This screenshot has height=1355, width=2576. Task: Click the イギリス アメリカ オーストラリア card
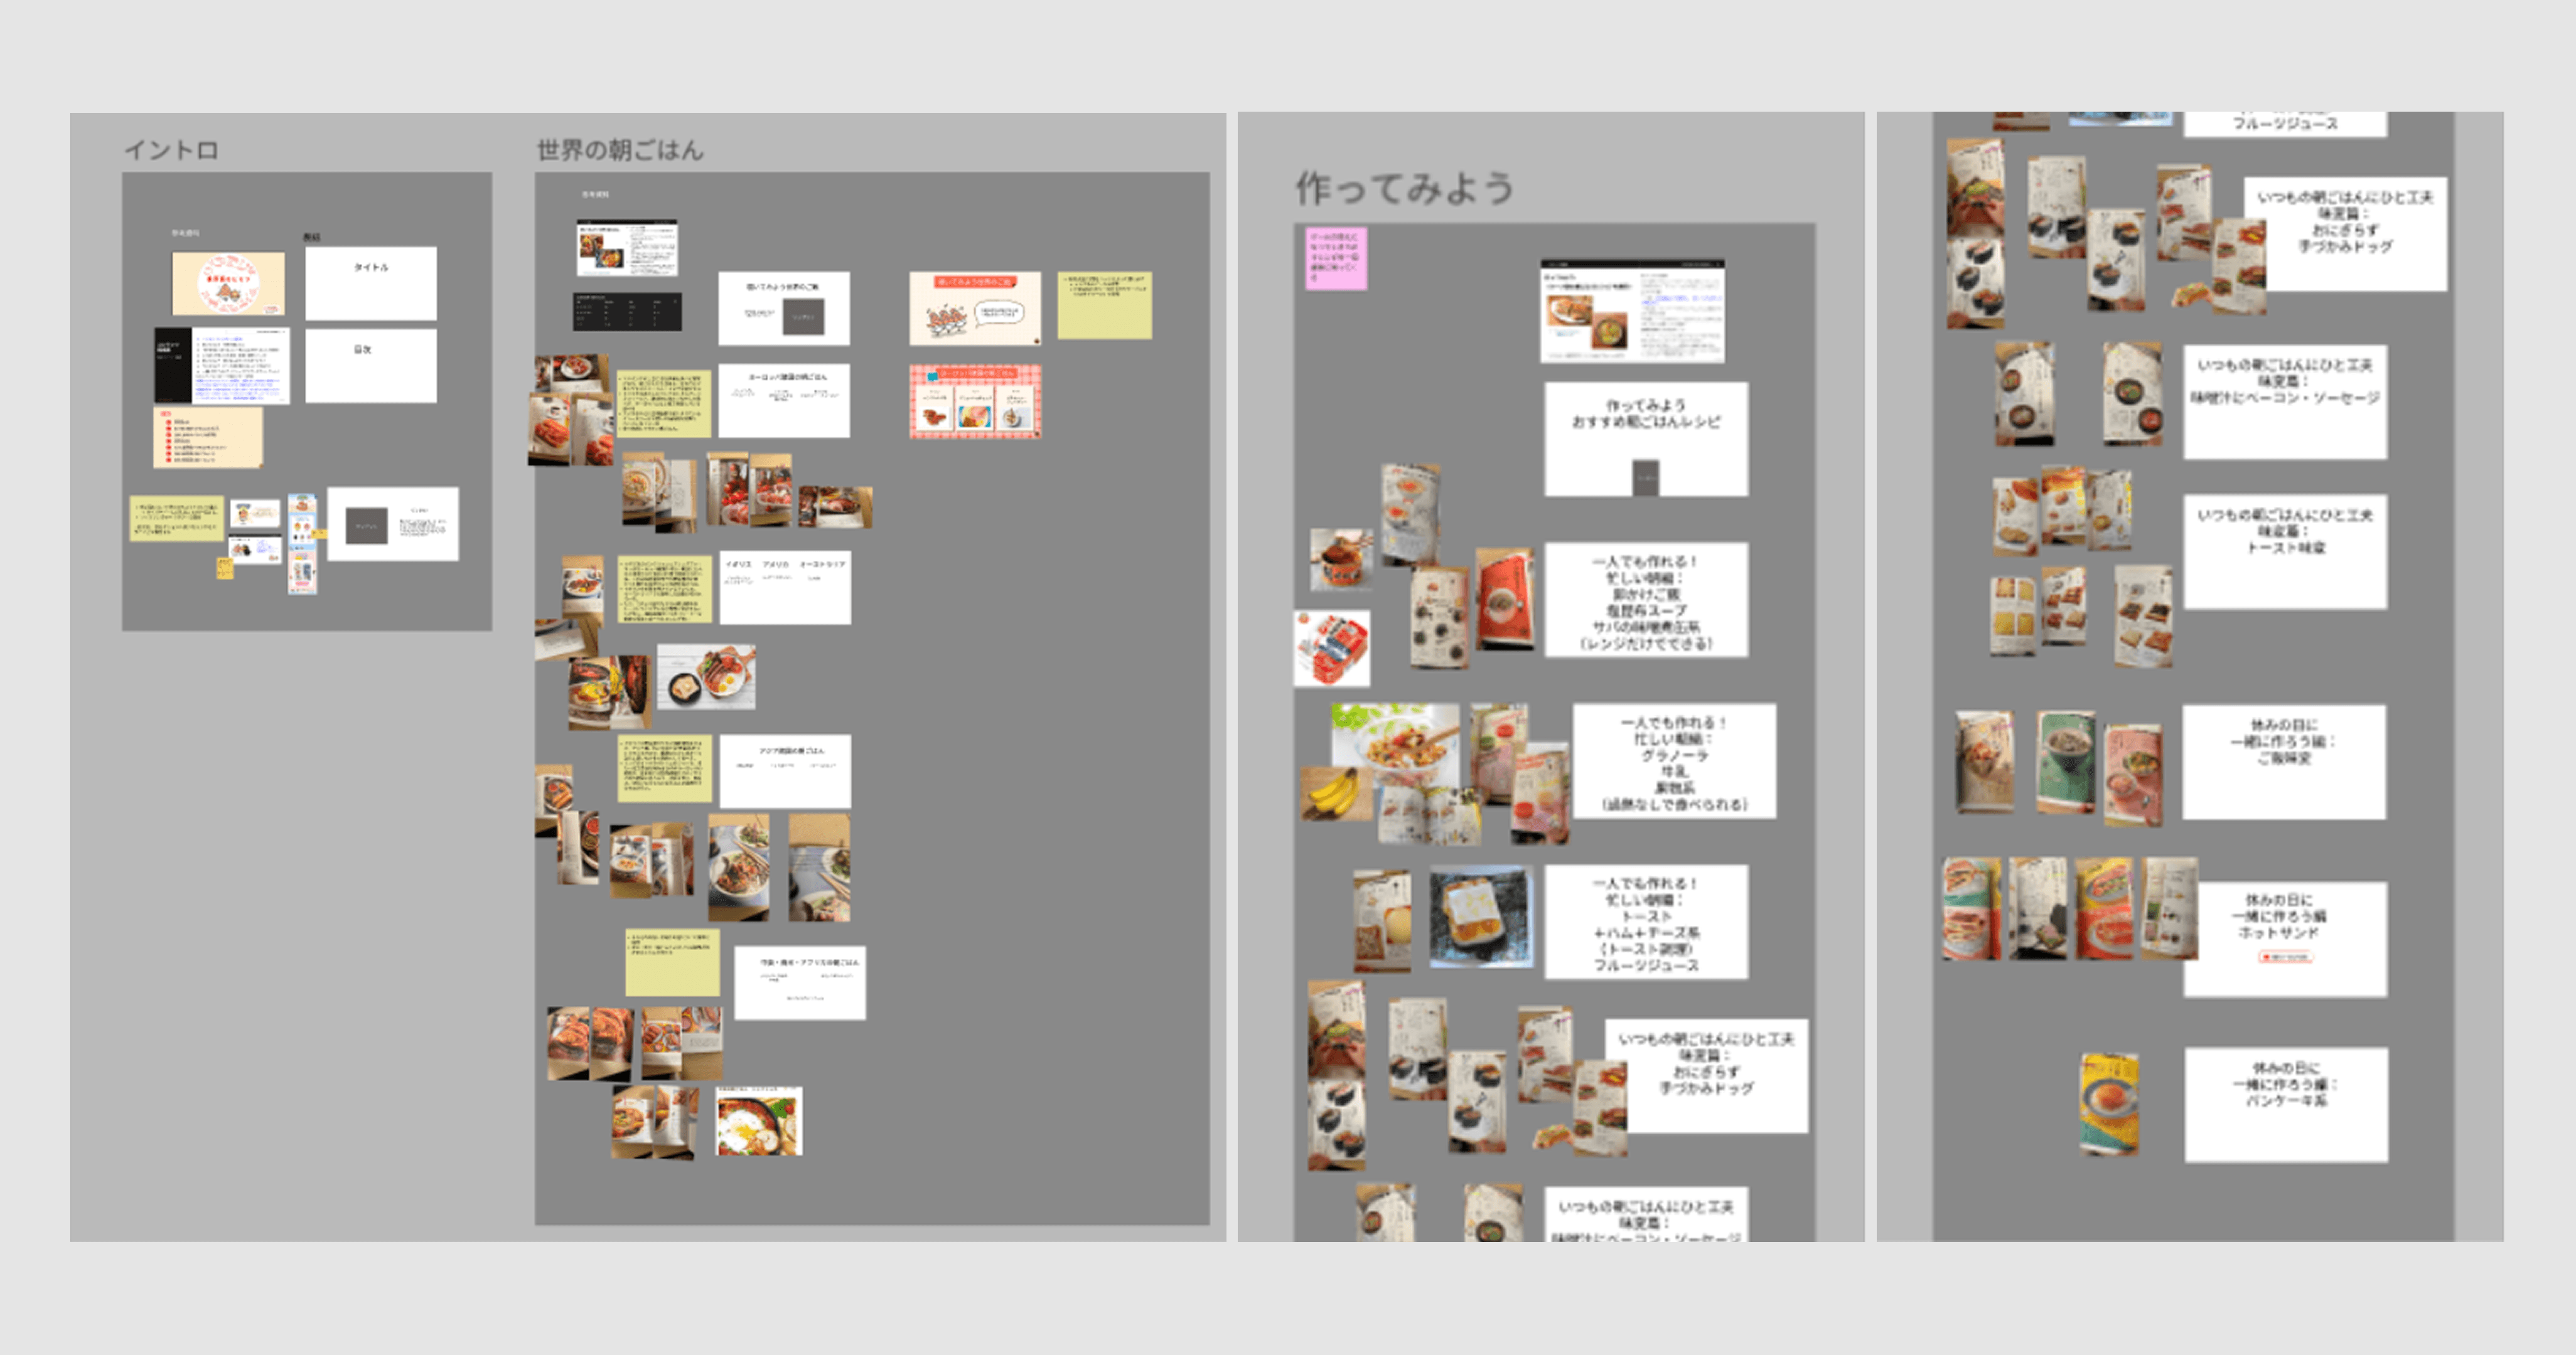[785, 587]
